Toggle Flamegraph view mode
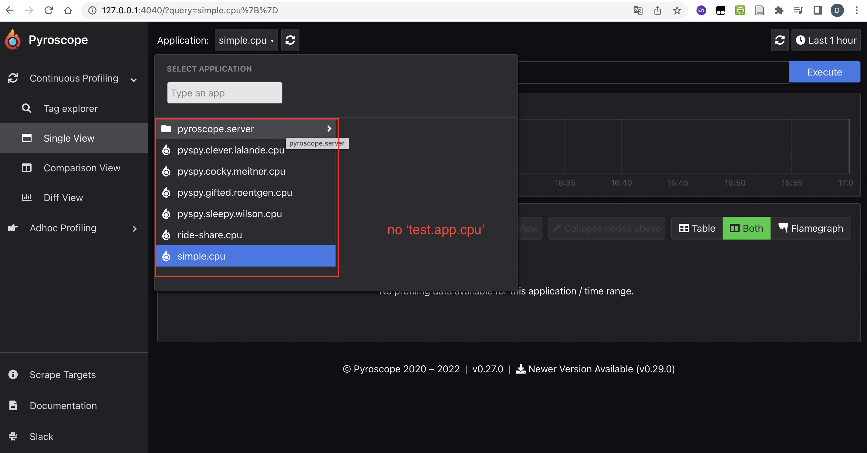The width and height of the screenshot is (867, 453). click(811, 228)
